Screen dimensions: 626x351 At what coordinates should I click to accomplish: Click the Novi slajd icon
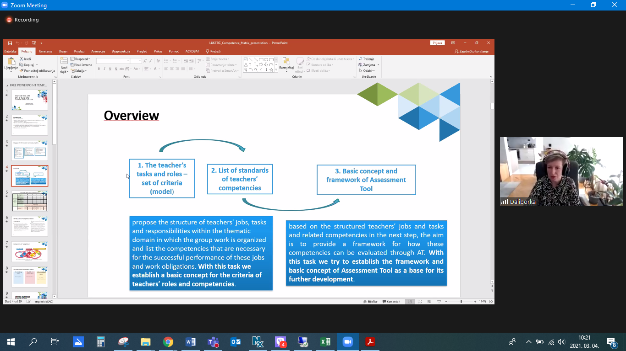click(x=64, y=61)
